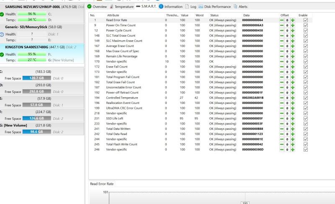This screenshot has height=204, width=335.
Task: Switch to the Overview tab
Action: click(97, 7)
